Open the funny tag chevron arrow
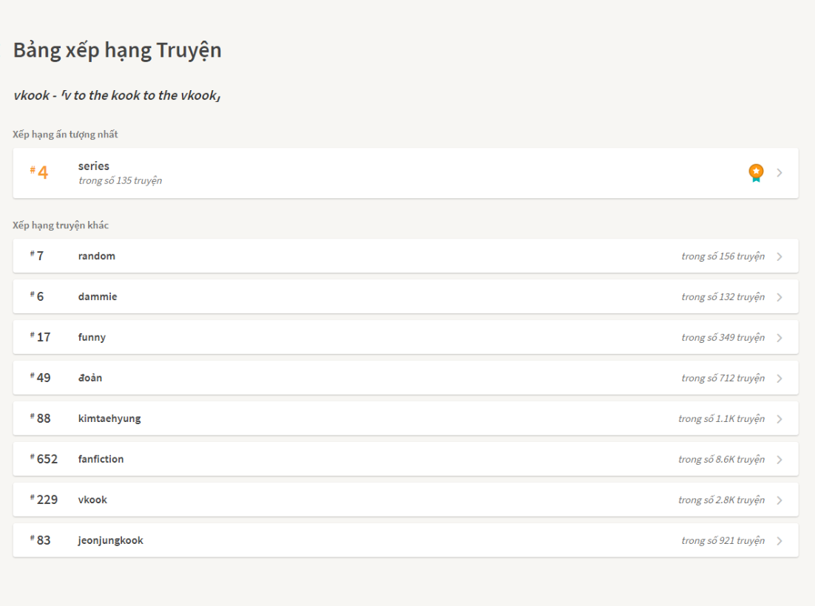 click(780, 338)
